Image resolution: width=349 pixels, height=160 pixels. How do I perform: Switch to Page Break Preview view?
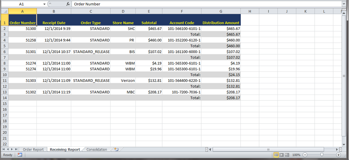(x=287, y=155)
